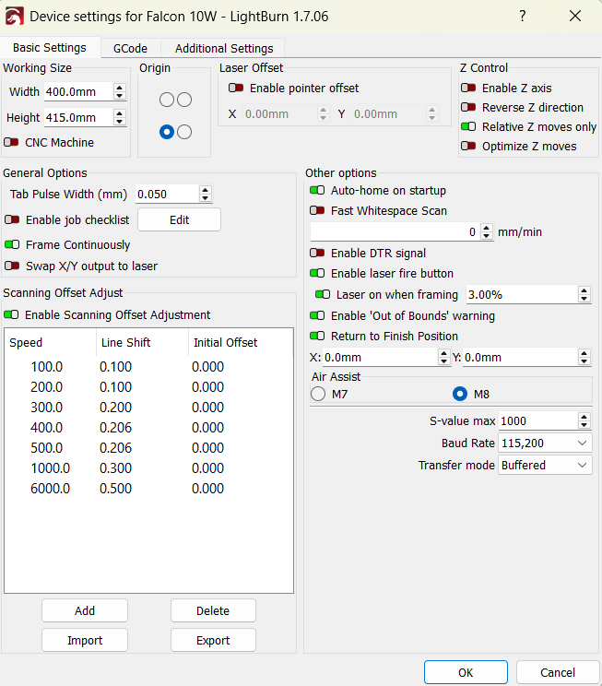Click the Speed column header
The height and width of the screenshot is (686, 602).
pos(51,342)
